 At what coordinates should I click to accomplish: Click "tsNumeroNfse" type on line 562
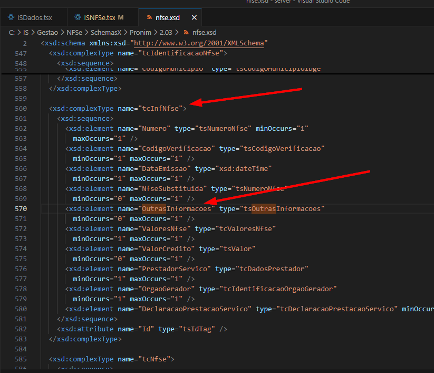(x=223, y=129)
